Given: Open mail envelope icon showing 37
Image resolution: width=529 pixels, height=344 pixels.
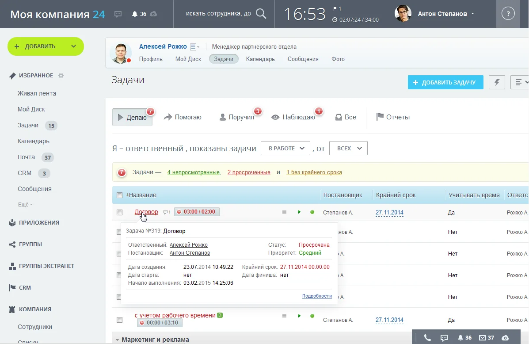Looking at the screenshot, I should tap(482, 337).
